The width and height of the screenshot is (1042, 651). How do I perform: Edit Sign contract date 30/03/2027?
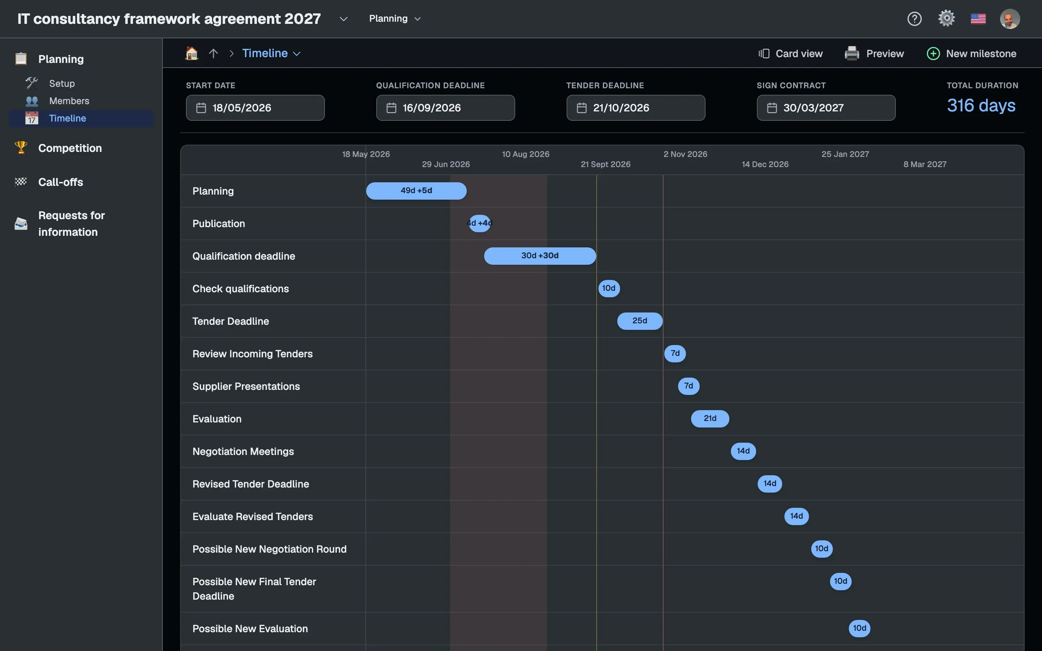(826, 108)
